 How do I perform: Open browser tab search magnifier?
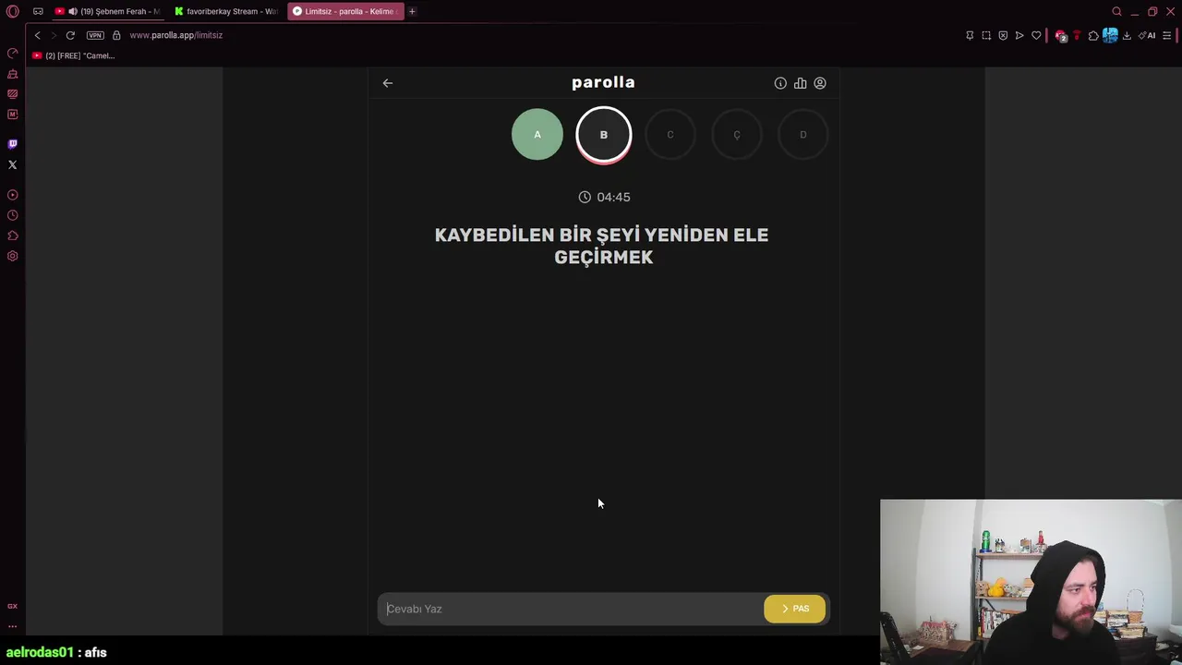pos(1116,11)
